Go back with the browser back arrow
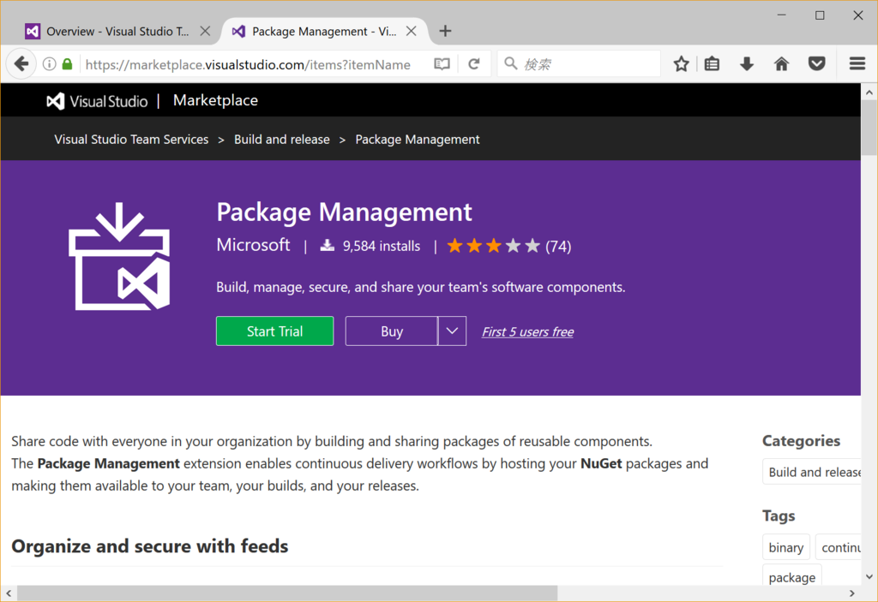 21,63
